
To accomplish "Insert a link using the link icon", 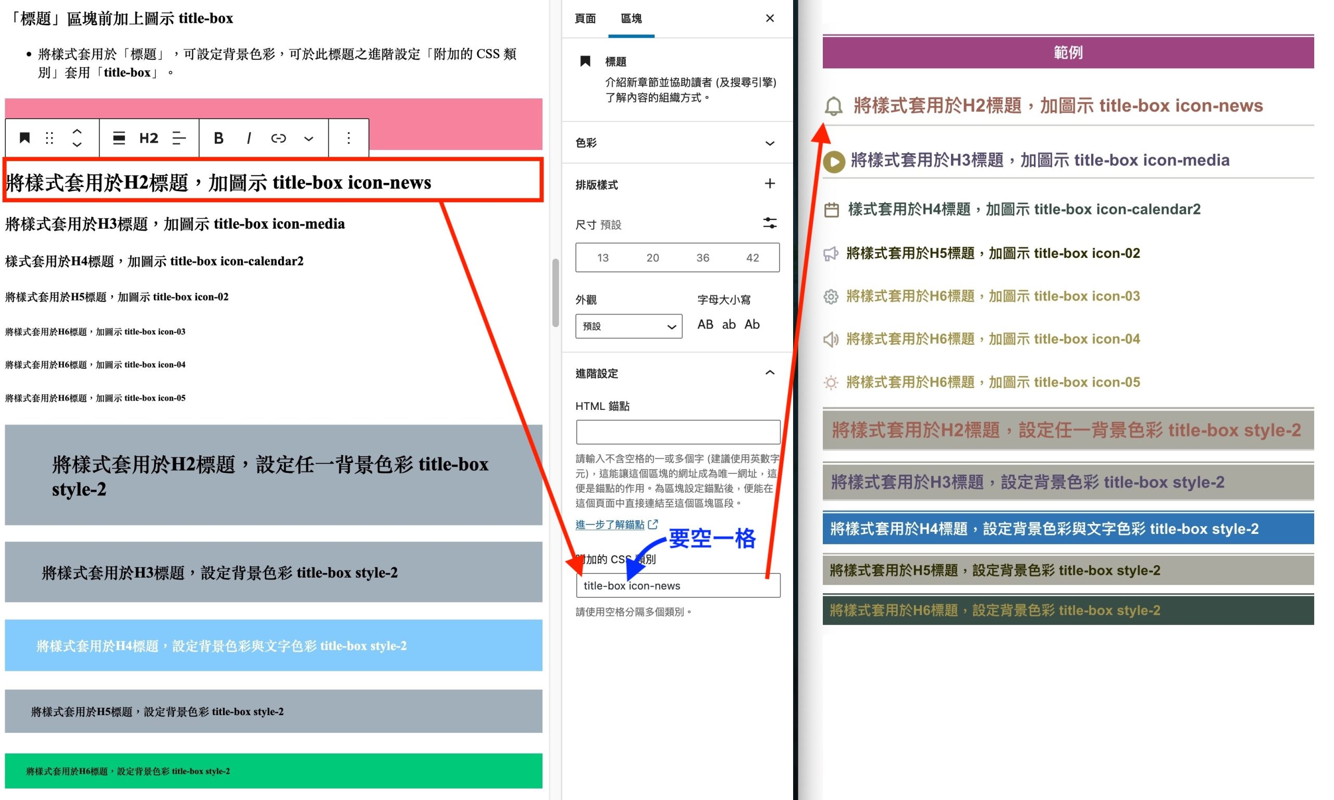I will pyautogui.click(x=278, y=138).
